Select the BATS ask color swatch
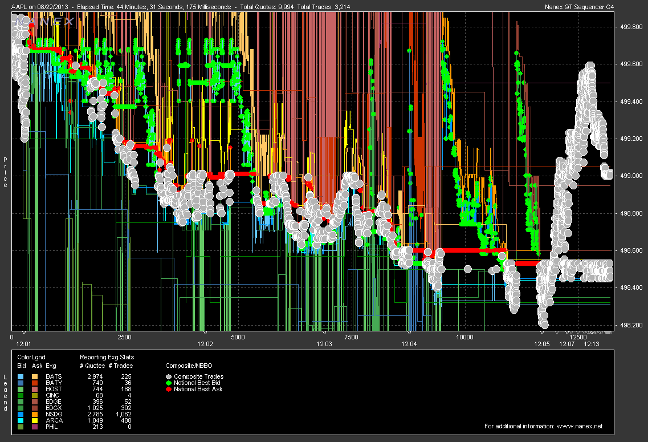The height and width of the screenshot is (442, 648). (35, 376)
